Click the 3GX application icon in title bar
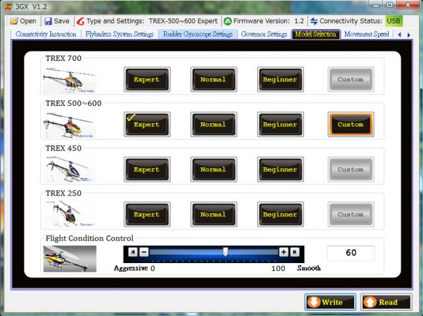The image size is (423, 316). point(9,7)
